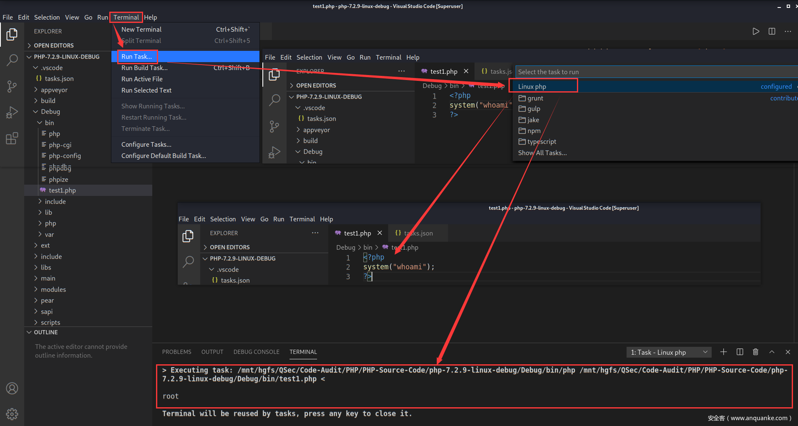Run the file with play icon

(x=755, y=32)
